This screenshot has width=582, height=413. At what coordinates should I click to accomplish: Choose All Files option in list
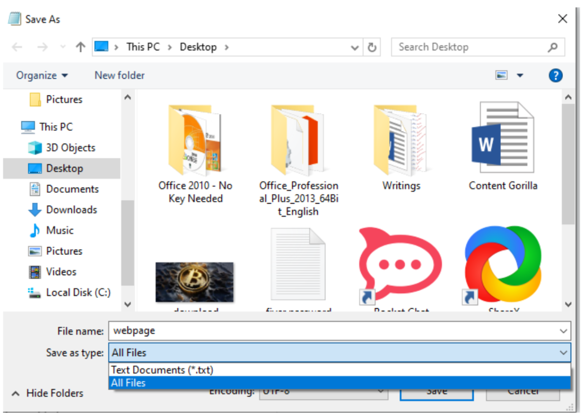pyautogui.click(x=339, y=383)
